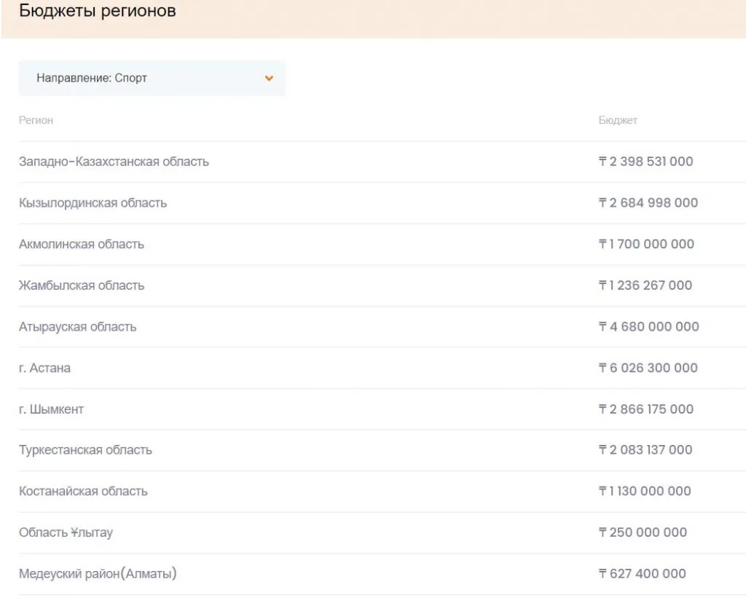Image resolution: width=746 pixels, height=603 pixels.
Task: Select 'Туркестанская область' from the list
Action: coord(85,450)
